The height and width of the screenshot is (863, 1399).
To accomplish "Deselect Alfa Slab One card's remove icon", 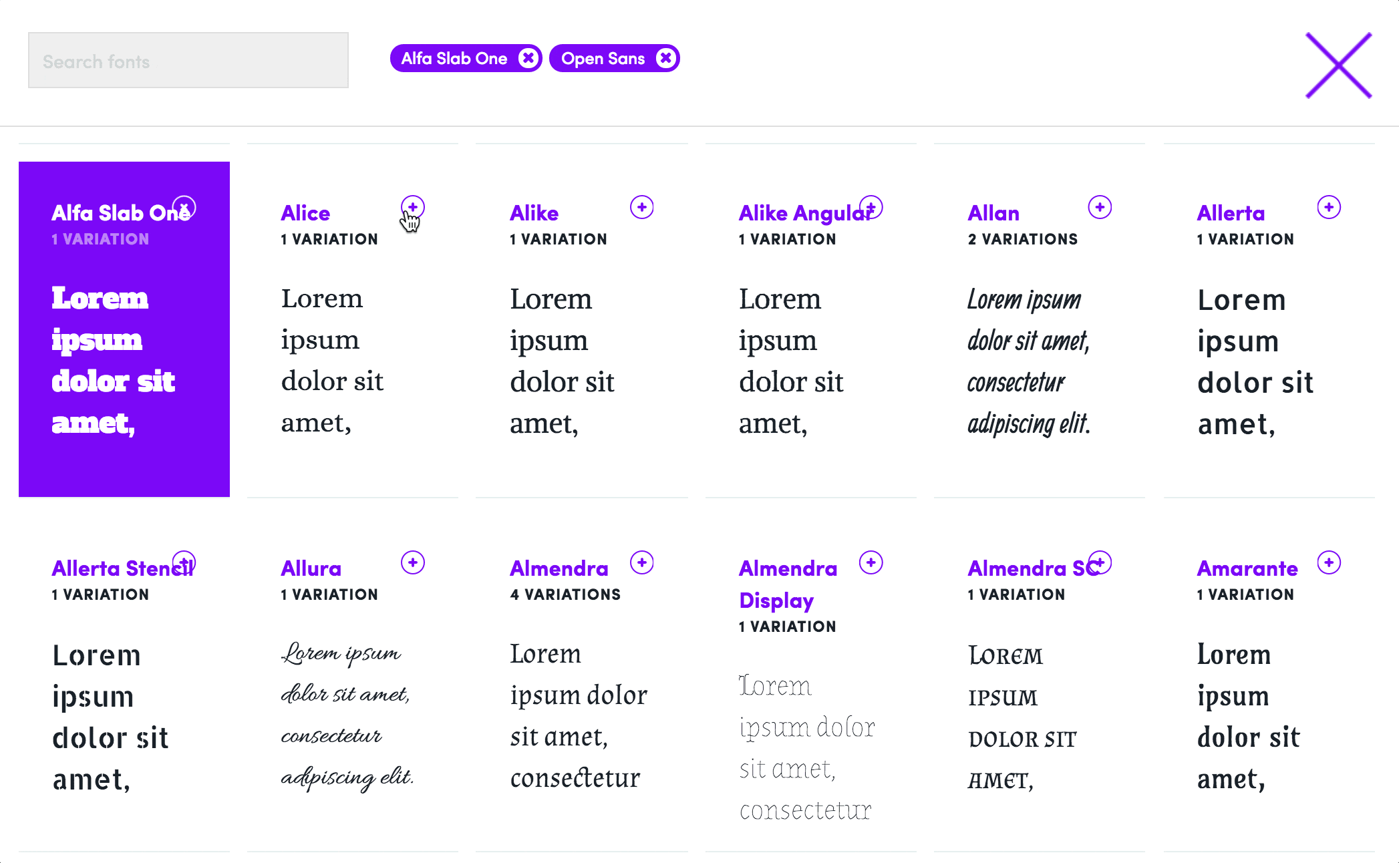I will [x=184, y=207].
